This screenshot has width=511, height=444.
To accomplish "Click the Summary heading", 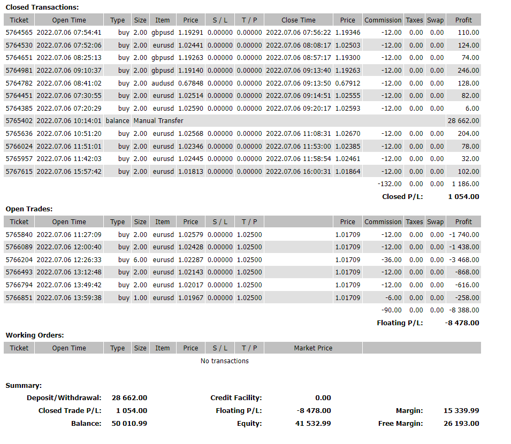I will point(24,386).
